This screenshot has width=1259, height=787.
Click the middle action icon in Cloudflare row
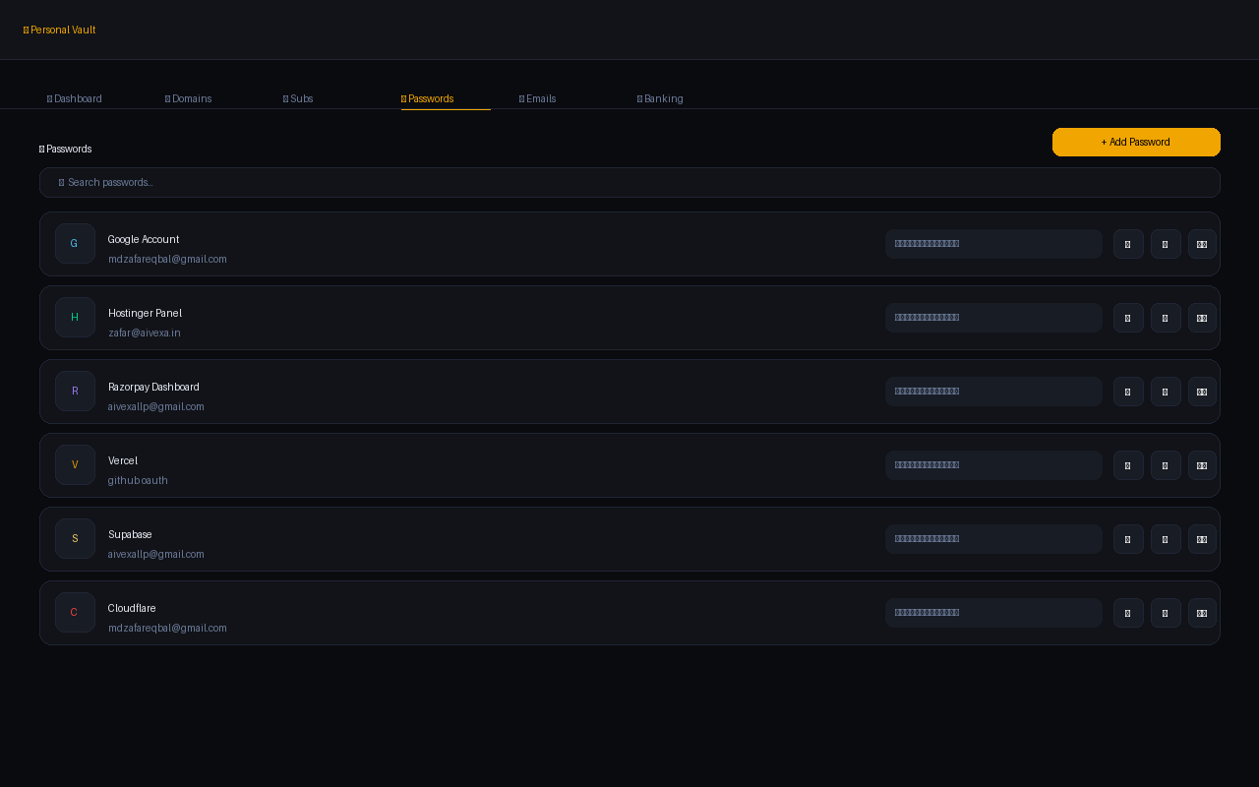(x=1166, y=613)
